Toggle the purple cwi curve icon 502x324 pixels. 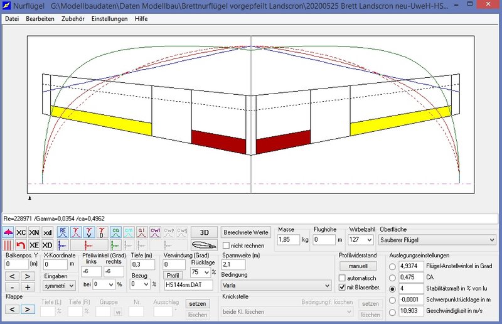coord(155,232)
